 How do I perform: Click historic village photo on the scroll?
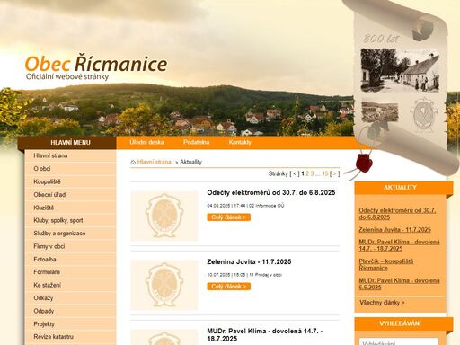coord(400,70)
